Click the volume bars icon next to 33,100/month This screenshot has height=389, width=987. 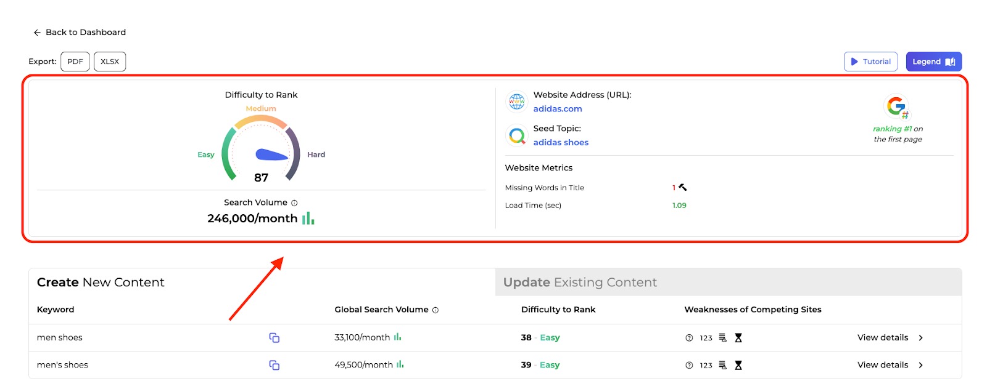coord(398,337)
